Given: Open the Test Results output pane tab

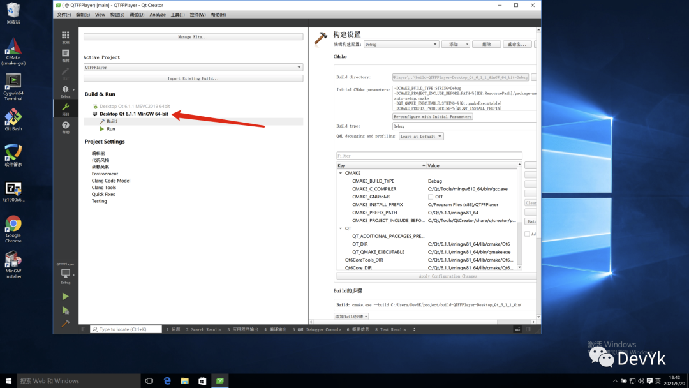Looking at the screenshot, I should point(390,329).
